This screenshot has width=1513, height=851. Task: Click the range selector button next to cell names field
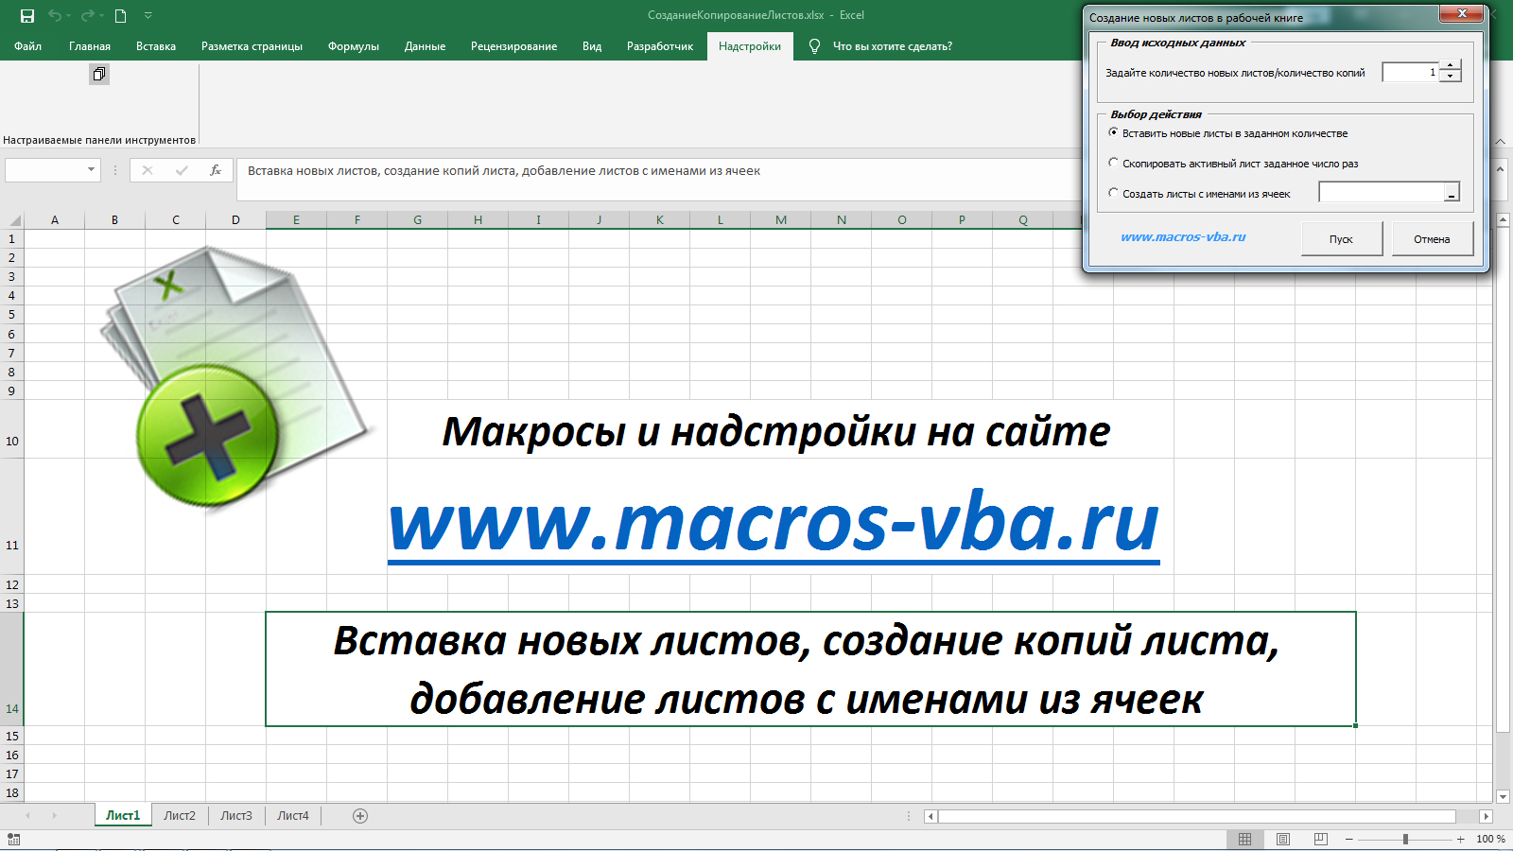(1452, 192)
